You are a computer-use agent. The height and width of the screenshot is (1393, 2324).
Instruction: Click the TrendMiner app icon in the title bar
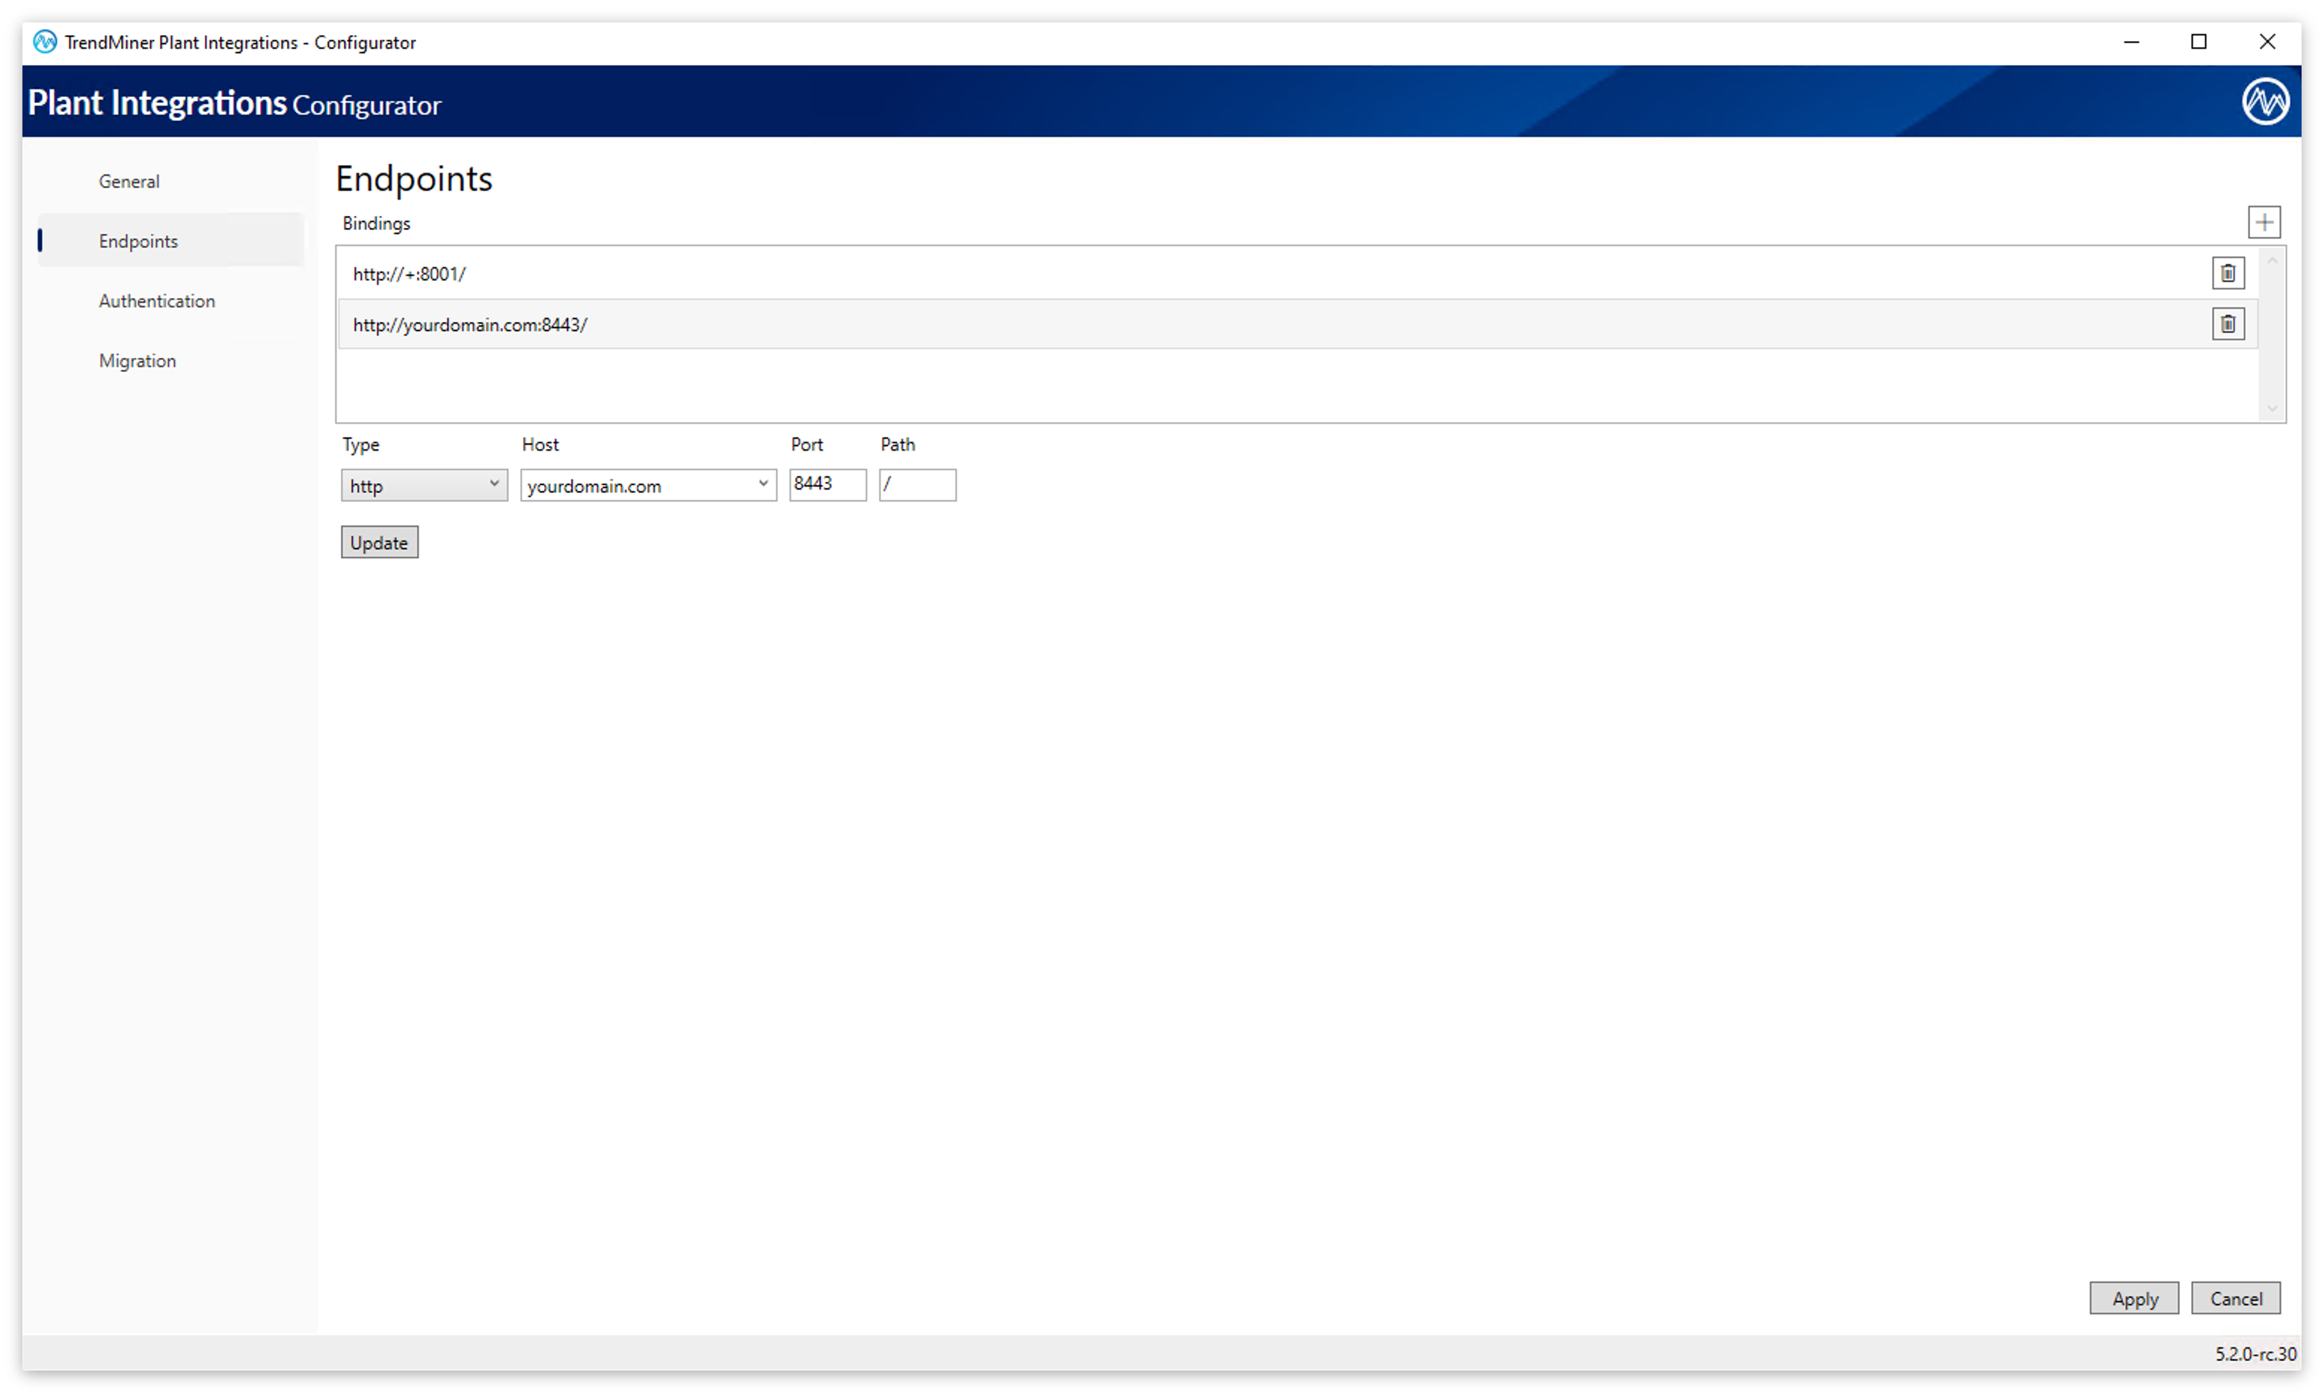coord(43,41)
